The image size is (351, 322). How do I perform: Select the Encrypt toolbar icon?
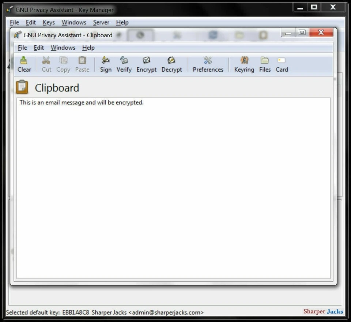(x=146, y=64)
